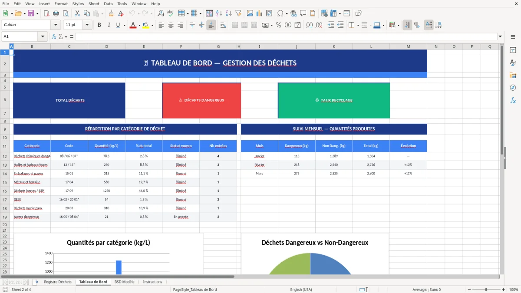Select the Instructions sheet tab
The width and height of the screenshot is (521, 293).
pyautogui.click(x=152, y=282)
